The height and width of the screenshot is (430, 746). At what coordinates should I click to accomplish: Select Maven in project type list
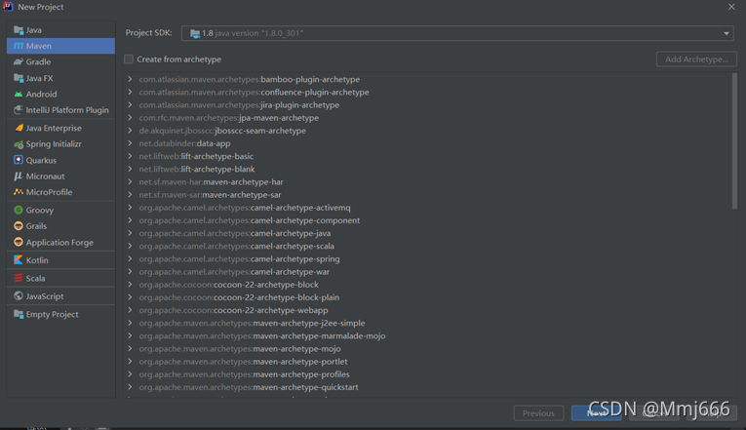60,46
